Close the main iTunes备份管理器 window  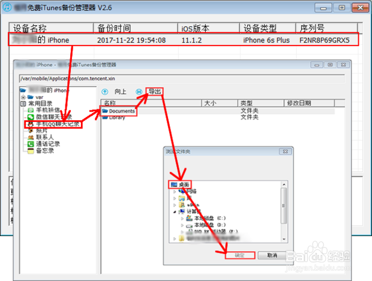pyautogui.click(x=360, y=8)
